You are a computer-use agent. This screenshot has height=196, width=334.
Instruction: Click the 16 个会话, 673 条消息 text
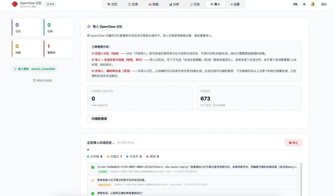pyautogui.click(x=213, y=105)
